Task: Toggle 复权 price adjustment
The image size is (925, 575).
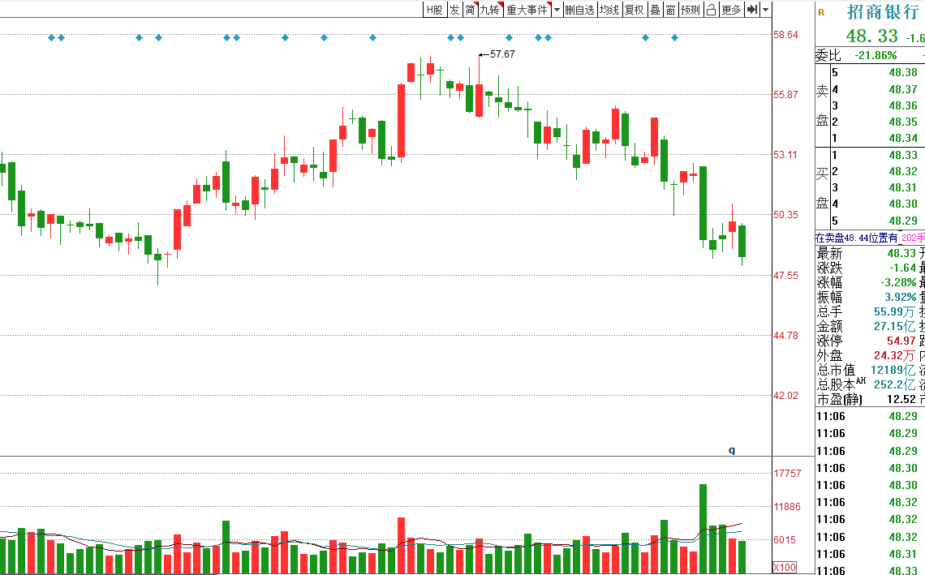Action: coord(635,10)
